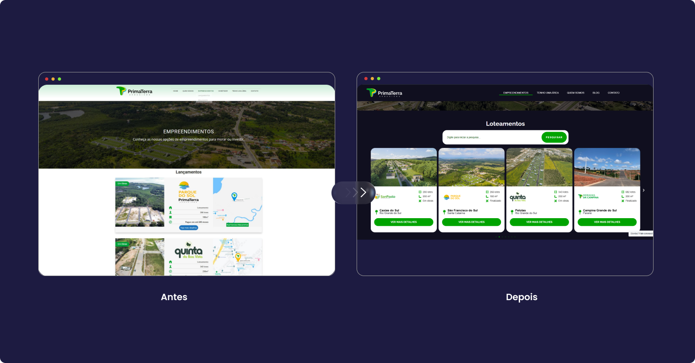Advance the Loteamentos carousel with the right chevron
This screenshot has width=695, height=363.
click(x=644, y=190)
